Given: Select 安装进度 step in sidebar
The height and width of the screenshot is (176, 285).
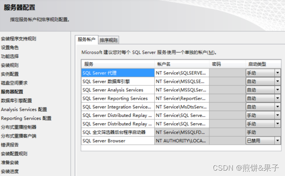Looking at the screenshot, I should coord(10,171).
